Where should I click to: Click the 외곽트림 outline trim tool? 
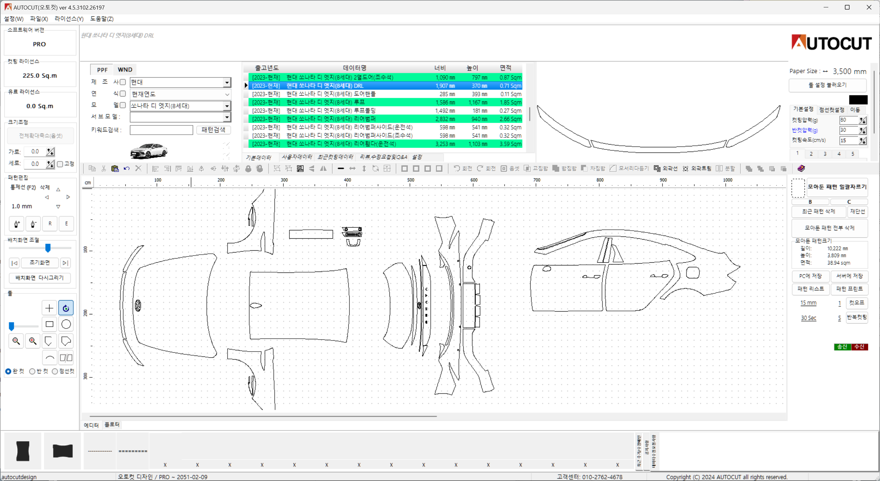[x=697, y=168]
